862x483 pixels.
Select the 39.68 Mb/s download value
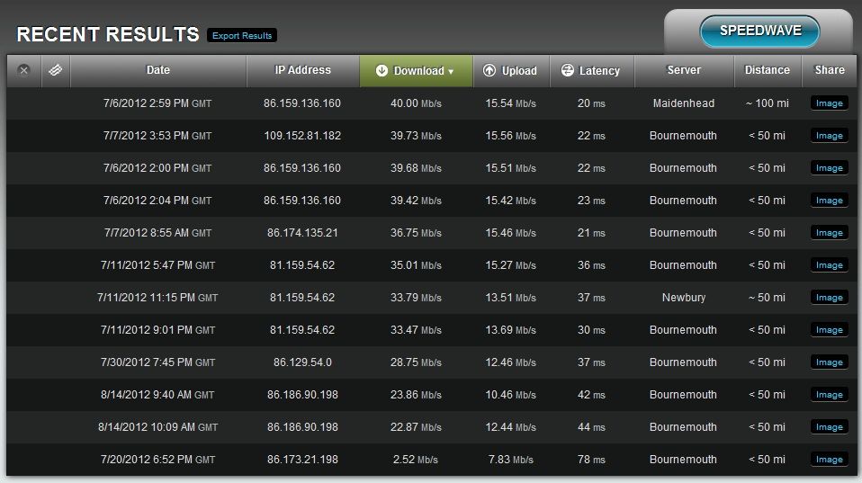417,168
